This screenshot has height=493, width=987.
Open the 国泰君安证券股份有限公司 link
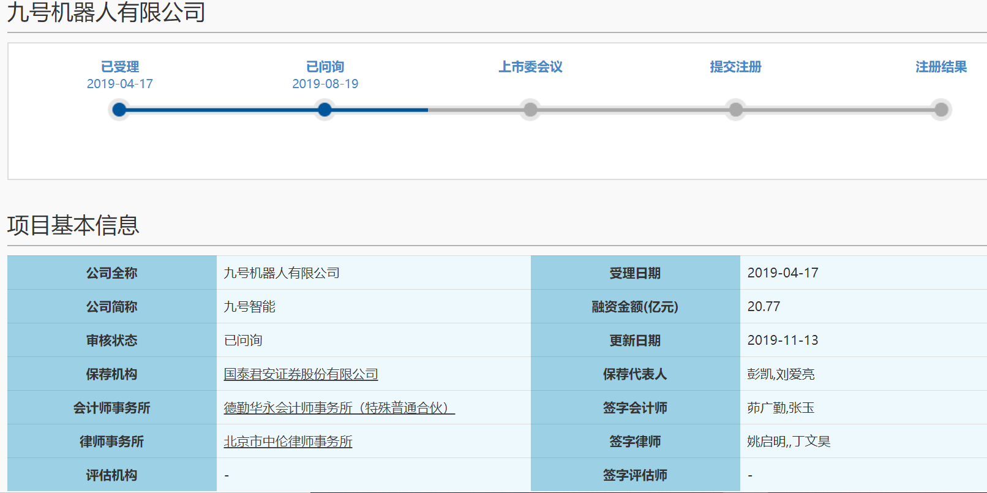tap(301, 374)
